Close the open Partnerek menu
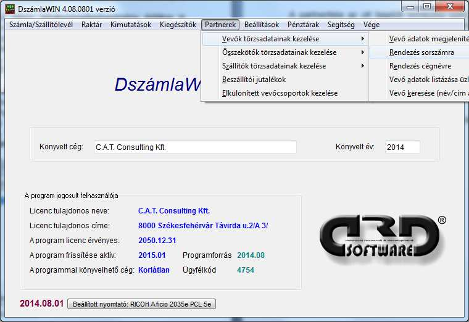 tap(220, 25)
